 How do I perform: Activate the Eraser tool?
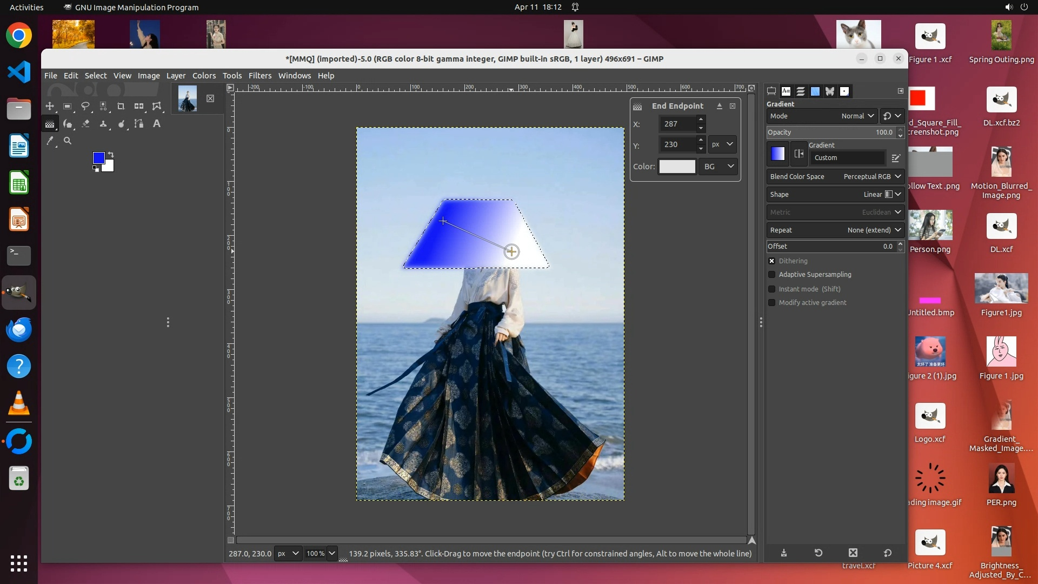coord(85,124)
